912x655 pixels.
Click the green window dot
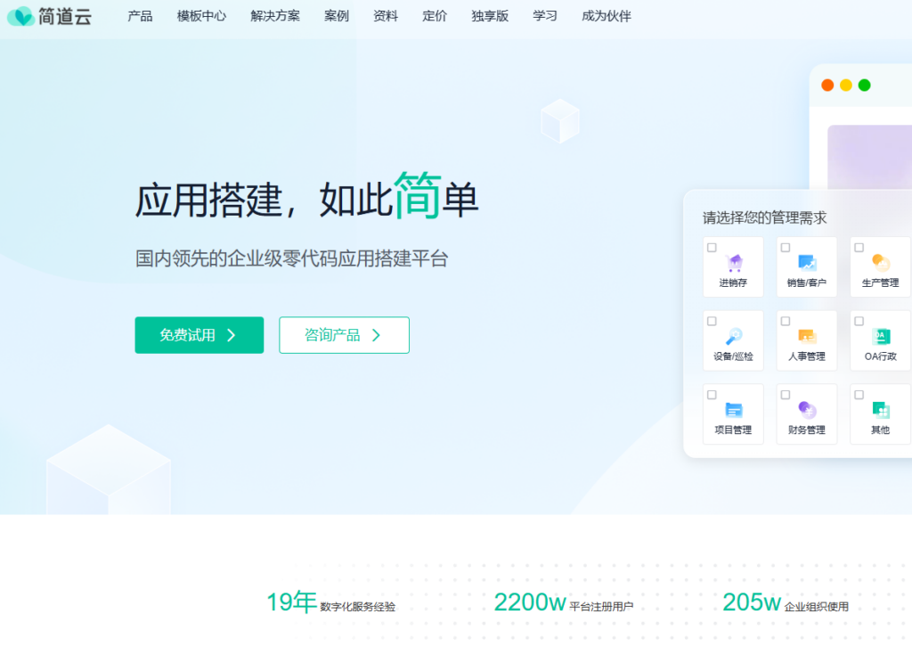[864, 85]
